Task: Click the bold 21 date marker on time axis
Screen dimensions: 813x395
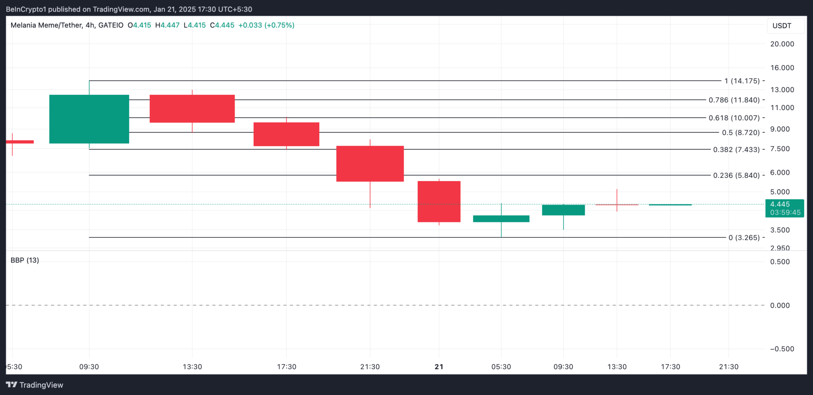Action: click(439, 366)
